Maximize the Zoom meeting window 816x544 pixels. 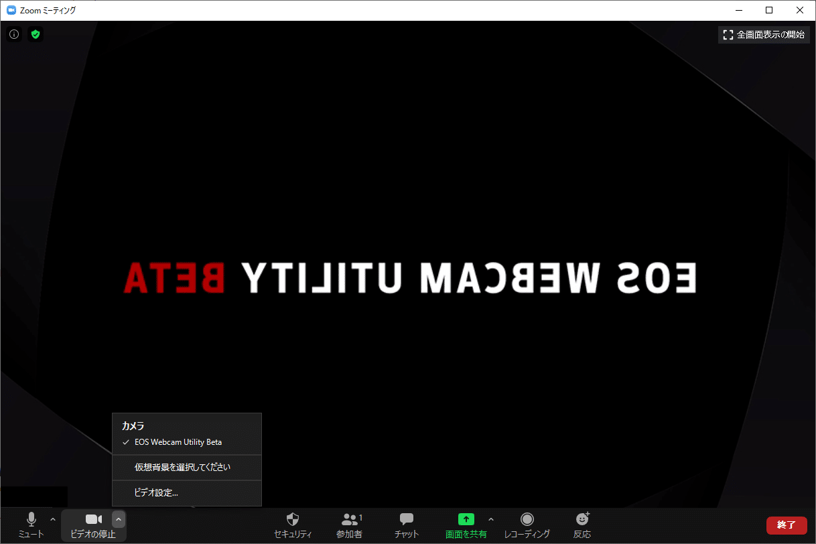769,10
